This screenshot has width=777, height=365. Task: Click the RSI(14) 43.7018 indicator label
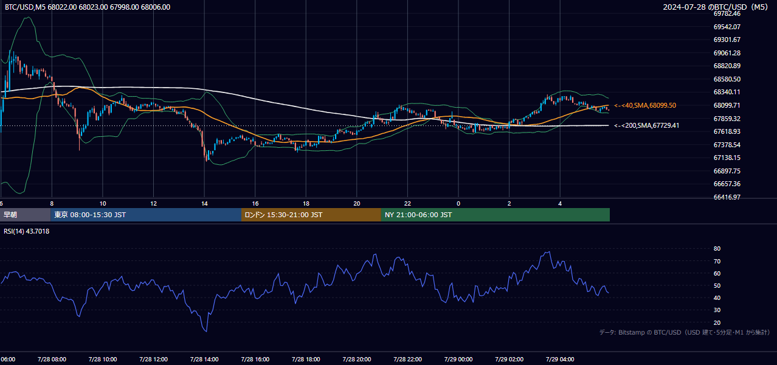click(x=27, y=231)
